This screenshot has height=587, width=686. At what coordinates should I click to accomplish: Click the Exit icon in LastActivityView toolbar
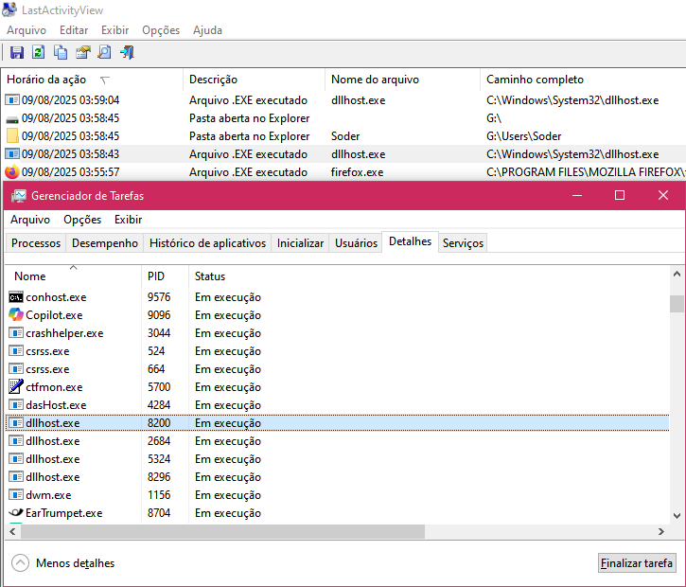tap(127, 52)
